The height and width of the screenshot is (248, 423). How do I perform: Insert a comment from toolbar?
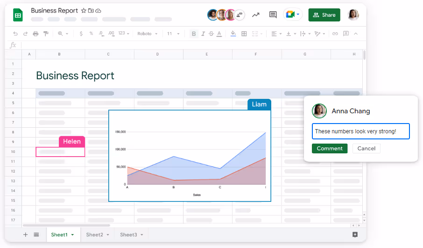(x=346, y=34)
